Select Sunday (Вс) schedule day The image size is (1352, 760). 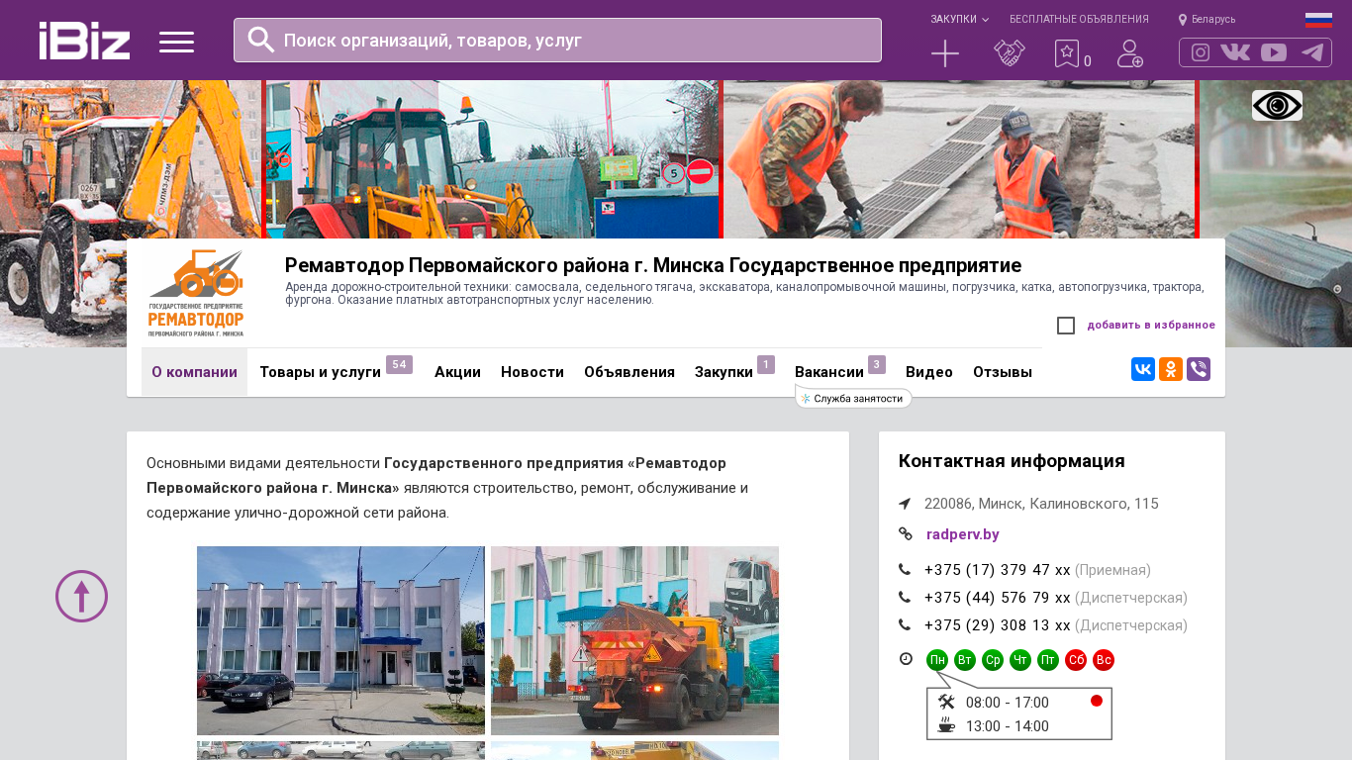pyautogui.click(x=1104, y=660)
